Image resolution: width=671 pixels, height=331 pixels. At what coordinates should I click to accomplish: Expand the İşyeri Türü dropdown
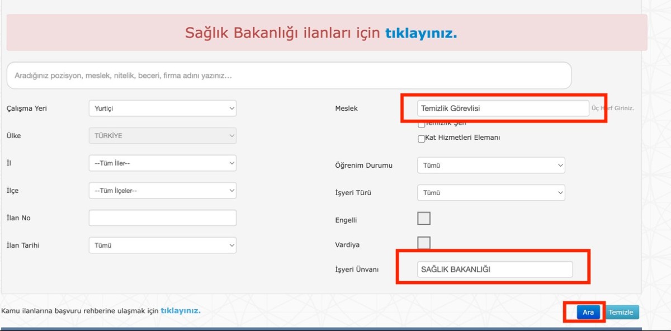[x=491, y=193]
